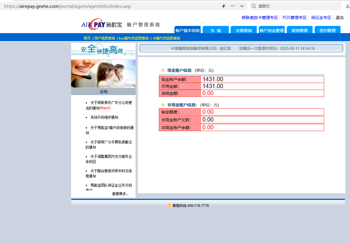Open the three-dots menu in address bar
Viewport: 350px width, 244px height.
pyautogui.click(x=233, y=6)
